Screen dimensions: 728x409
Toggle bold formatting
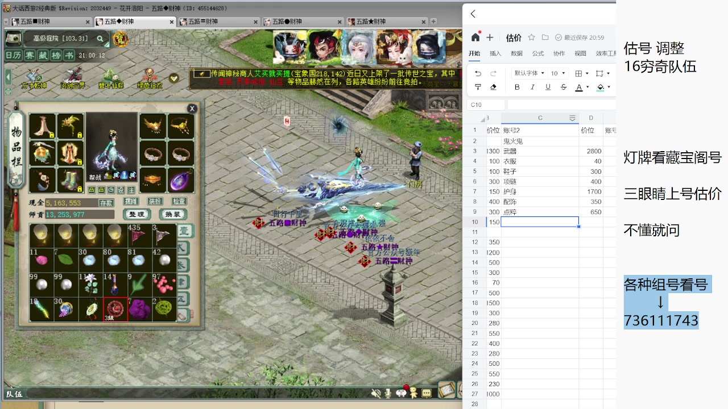coord(517,87)
